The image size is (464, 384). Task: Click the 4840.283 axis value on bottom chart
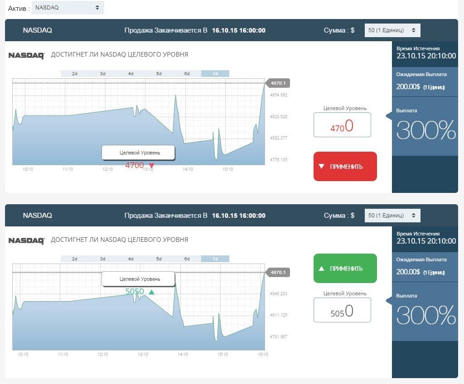click(x=279, y=294)
